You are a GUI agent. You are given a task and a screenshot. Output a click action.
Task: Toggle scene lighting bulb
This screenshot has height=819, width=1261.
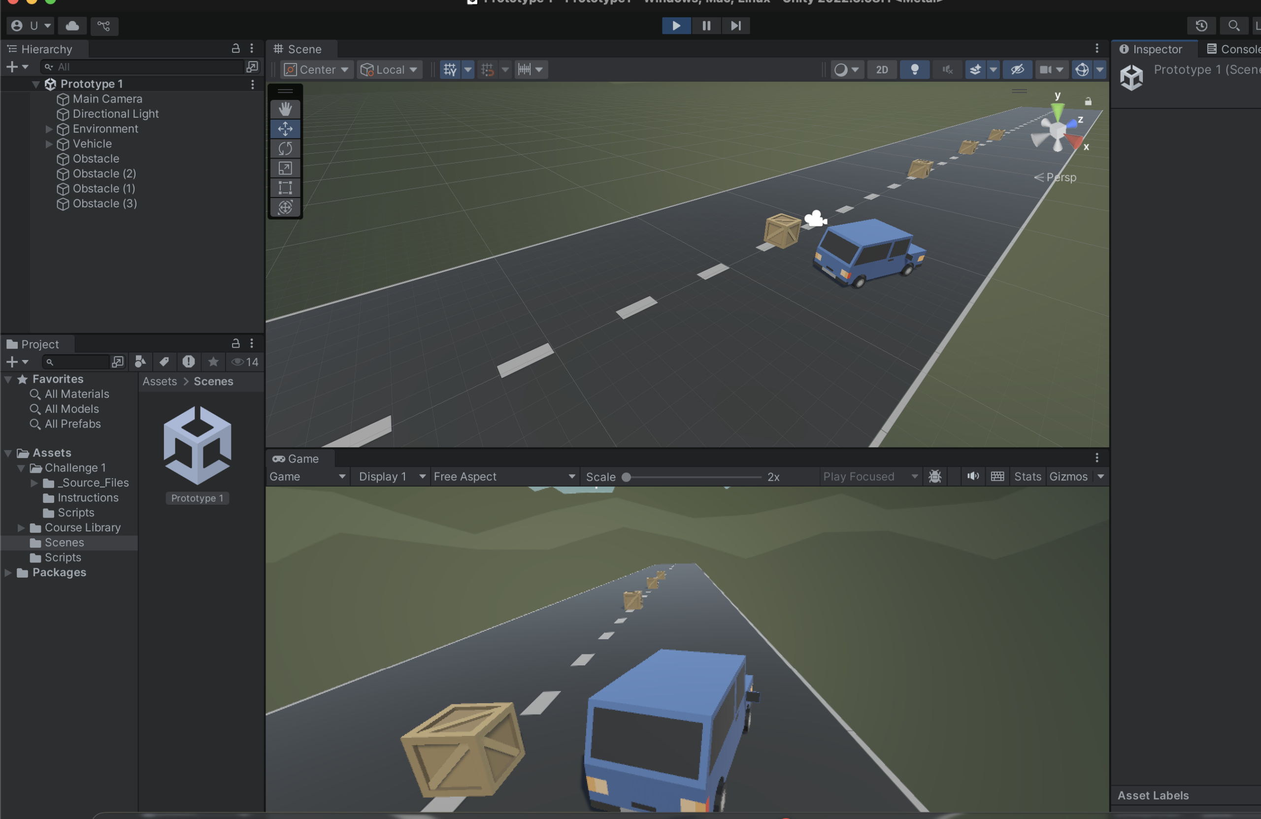[915, 69]
